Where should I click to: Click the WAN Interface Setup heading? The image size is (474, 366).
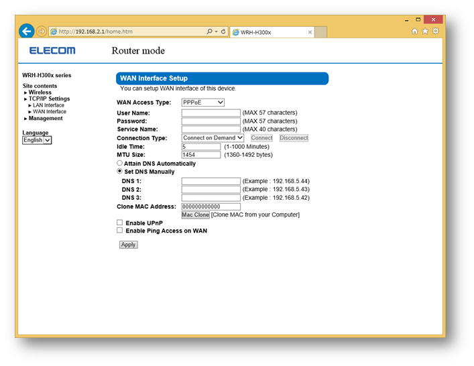(154, 78)
